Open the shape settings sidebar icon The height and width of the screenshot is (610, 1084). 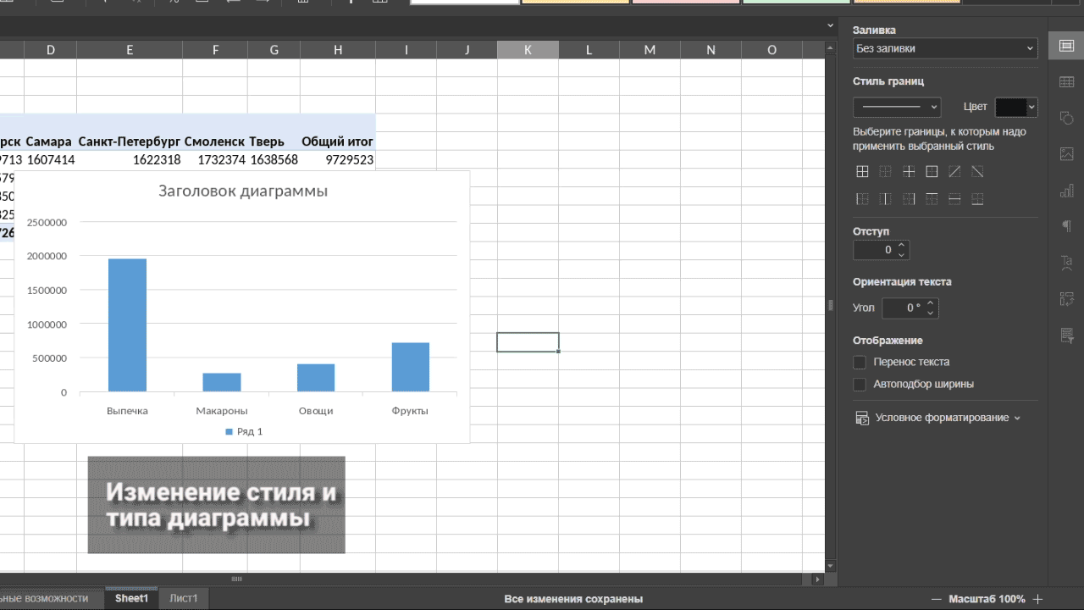[1066, 119]
